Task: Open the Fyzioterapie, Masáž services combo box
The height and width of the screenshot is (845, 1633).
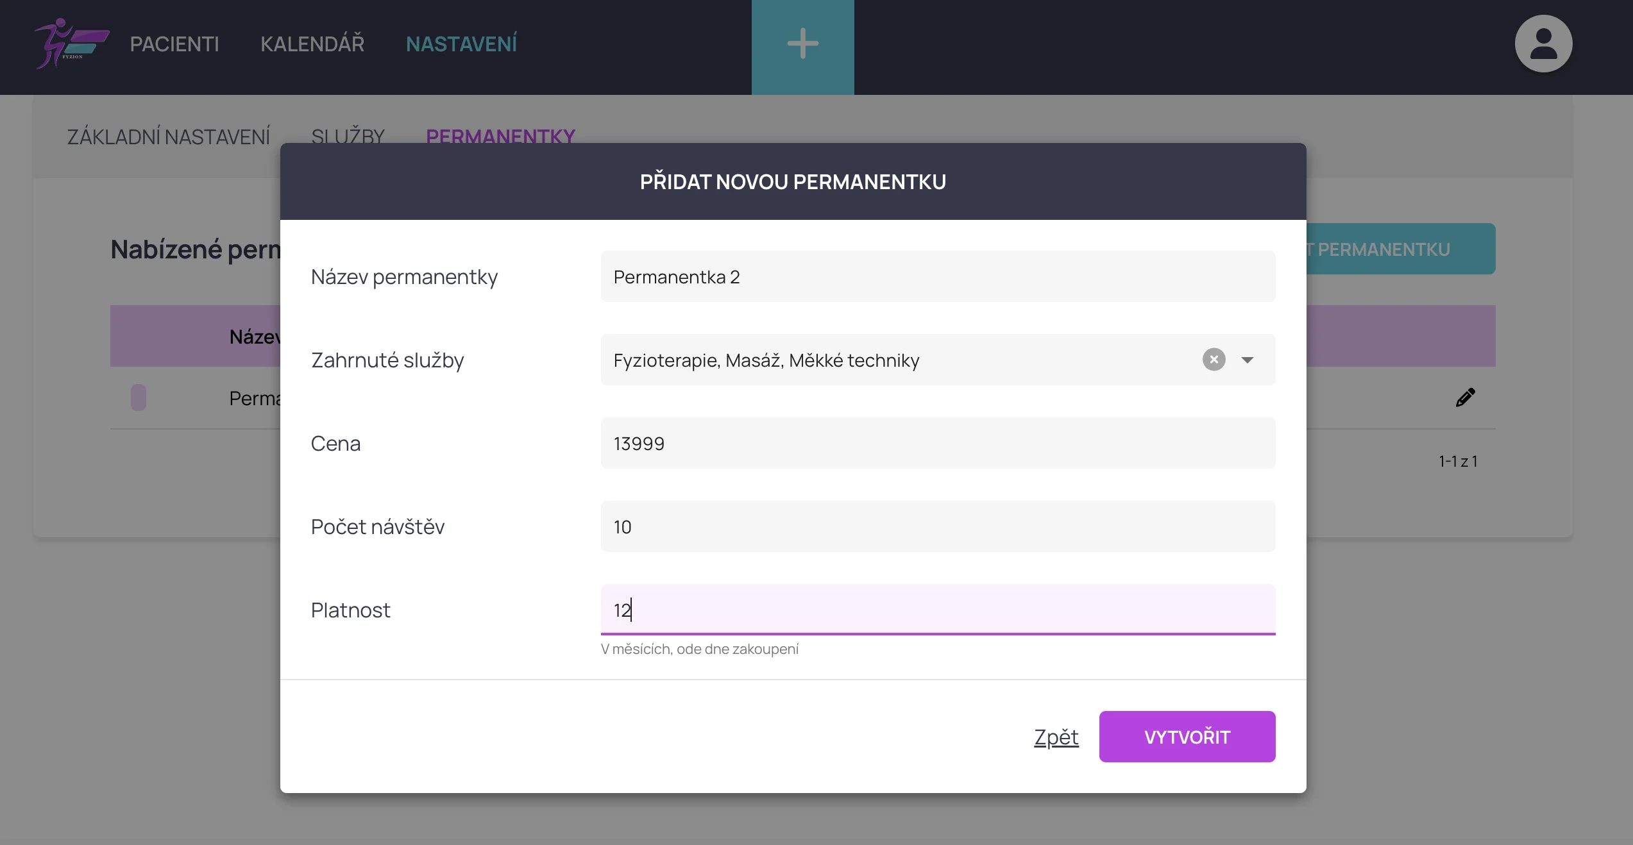Action: point(898,360)
